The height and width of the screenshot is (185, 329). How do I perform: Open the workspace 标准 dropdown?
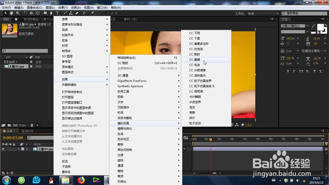pyautogui.click(x=263, y=13)
